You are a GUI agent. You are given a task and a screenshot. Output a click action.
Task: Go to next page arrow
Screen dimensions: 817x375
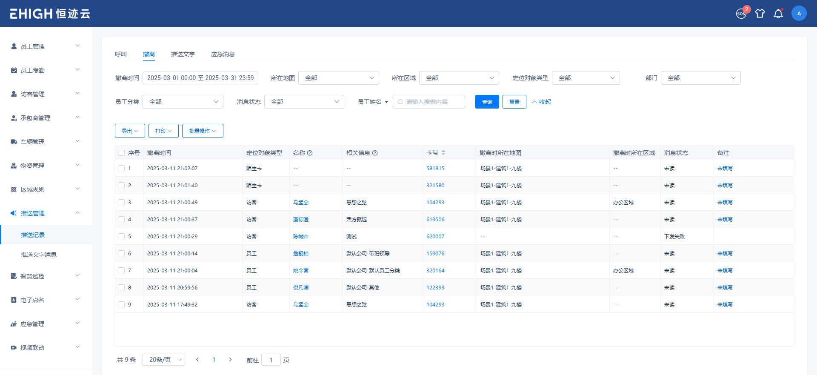pos(230,360)
